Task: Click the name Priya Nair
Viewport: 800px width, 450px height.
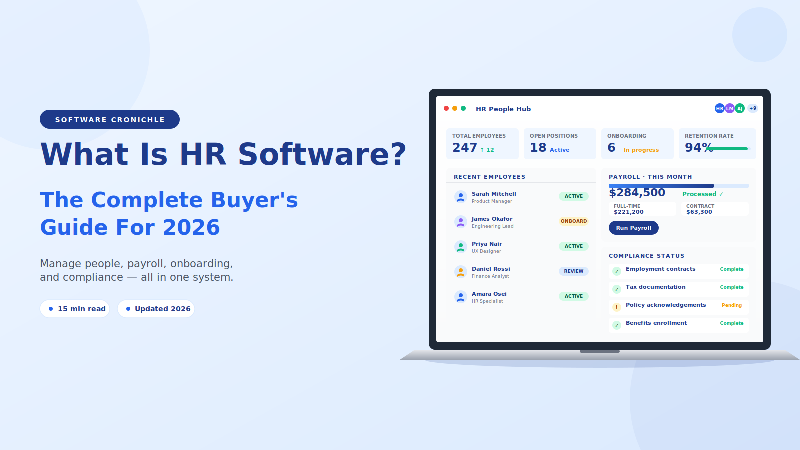Action: pyautogui.click(x=487, y=244)
